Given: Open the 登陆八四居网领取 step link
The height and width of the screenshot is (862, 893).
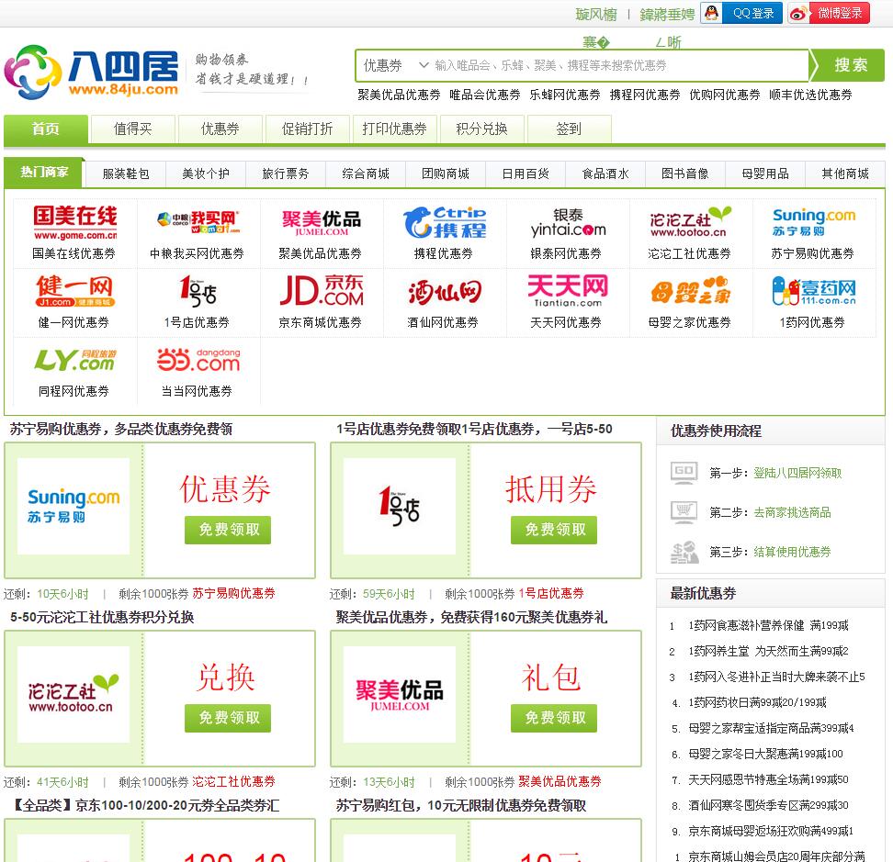Looking at the screenshot, I should pos(797,473).
